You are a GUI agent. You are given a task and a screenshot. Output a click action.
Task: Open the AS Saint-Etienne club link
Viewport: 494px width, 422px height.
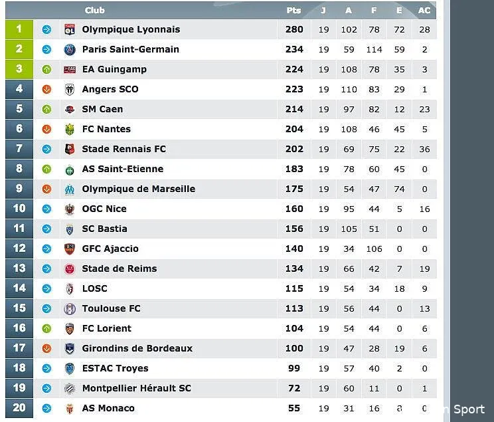point(122,169)
